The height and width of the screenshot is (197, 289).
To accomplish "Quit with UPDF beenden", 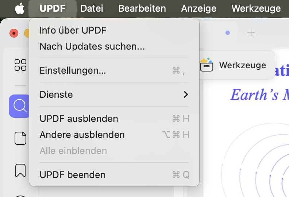I will click(114, 175).
